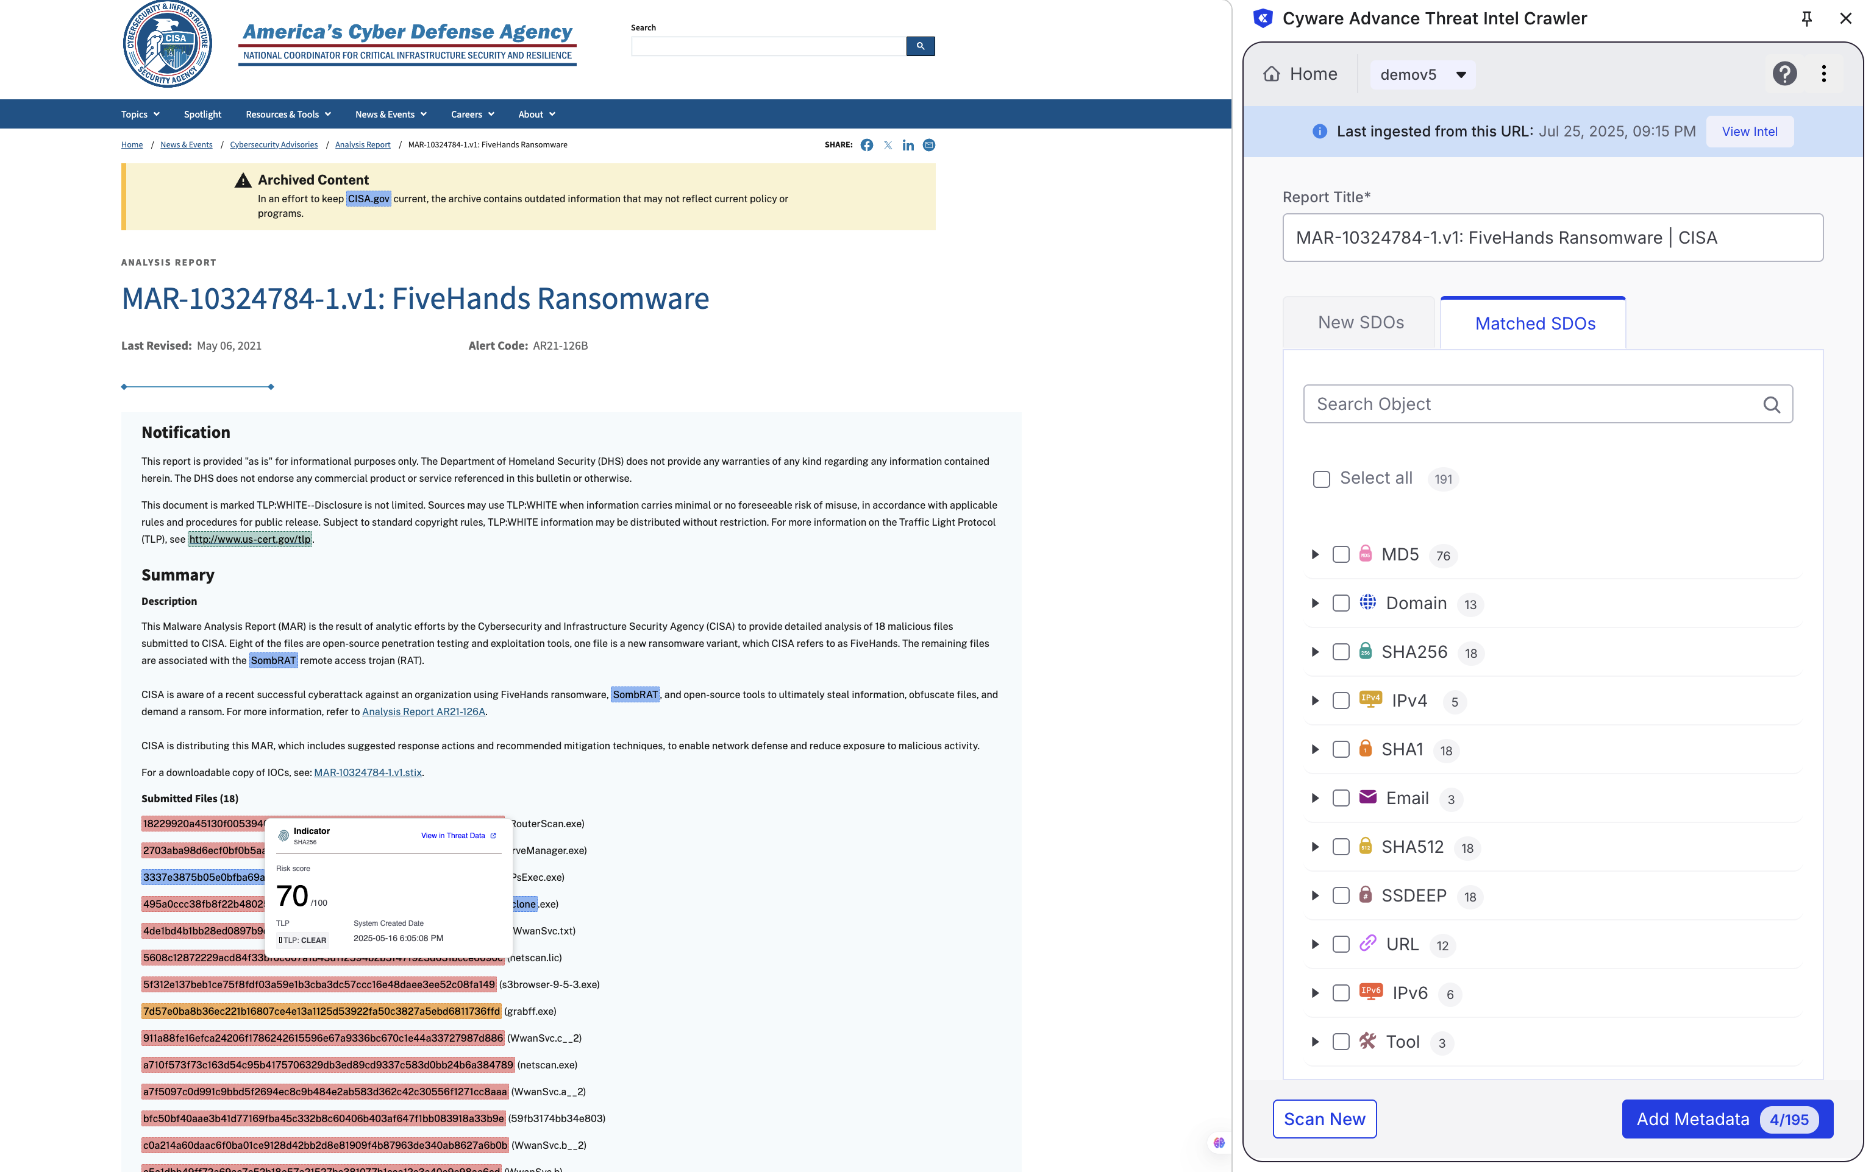Open the Resources & Tools menu
This screenshot has width=1874, height=1172.
point(288,114)
